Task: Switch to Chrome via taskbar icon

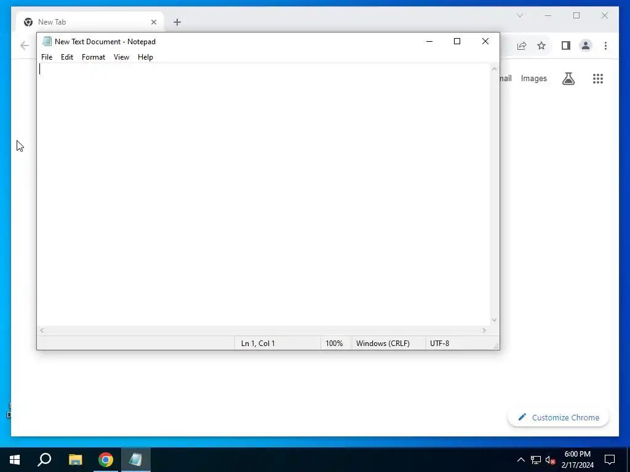Action: (x=106, y=460)
